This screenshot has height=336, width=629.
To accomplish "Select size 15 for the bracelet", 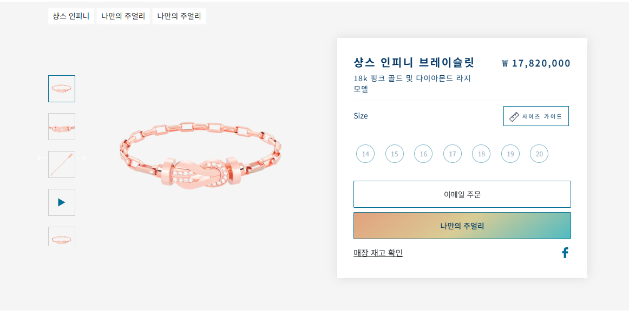I will [x=395, y=154].
